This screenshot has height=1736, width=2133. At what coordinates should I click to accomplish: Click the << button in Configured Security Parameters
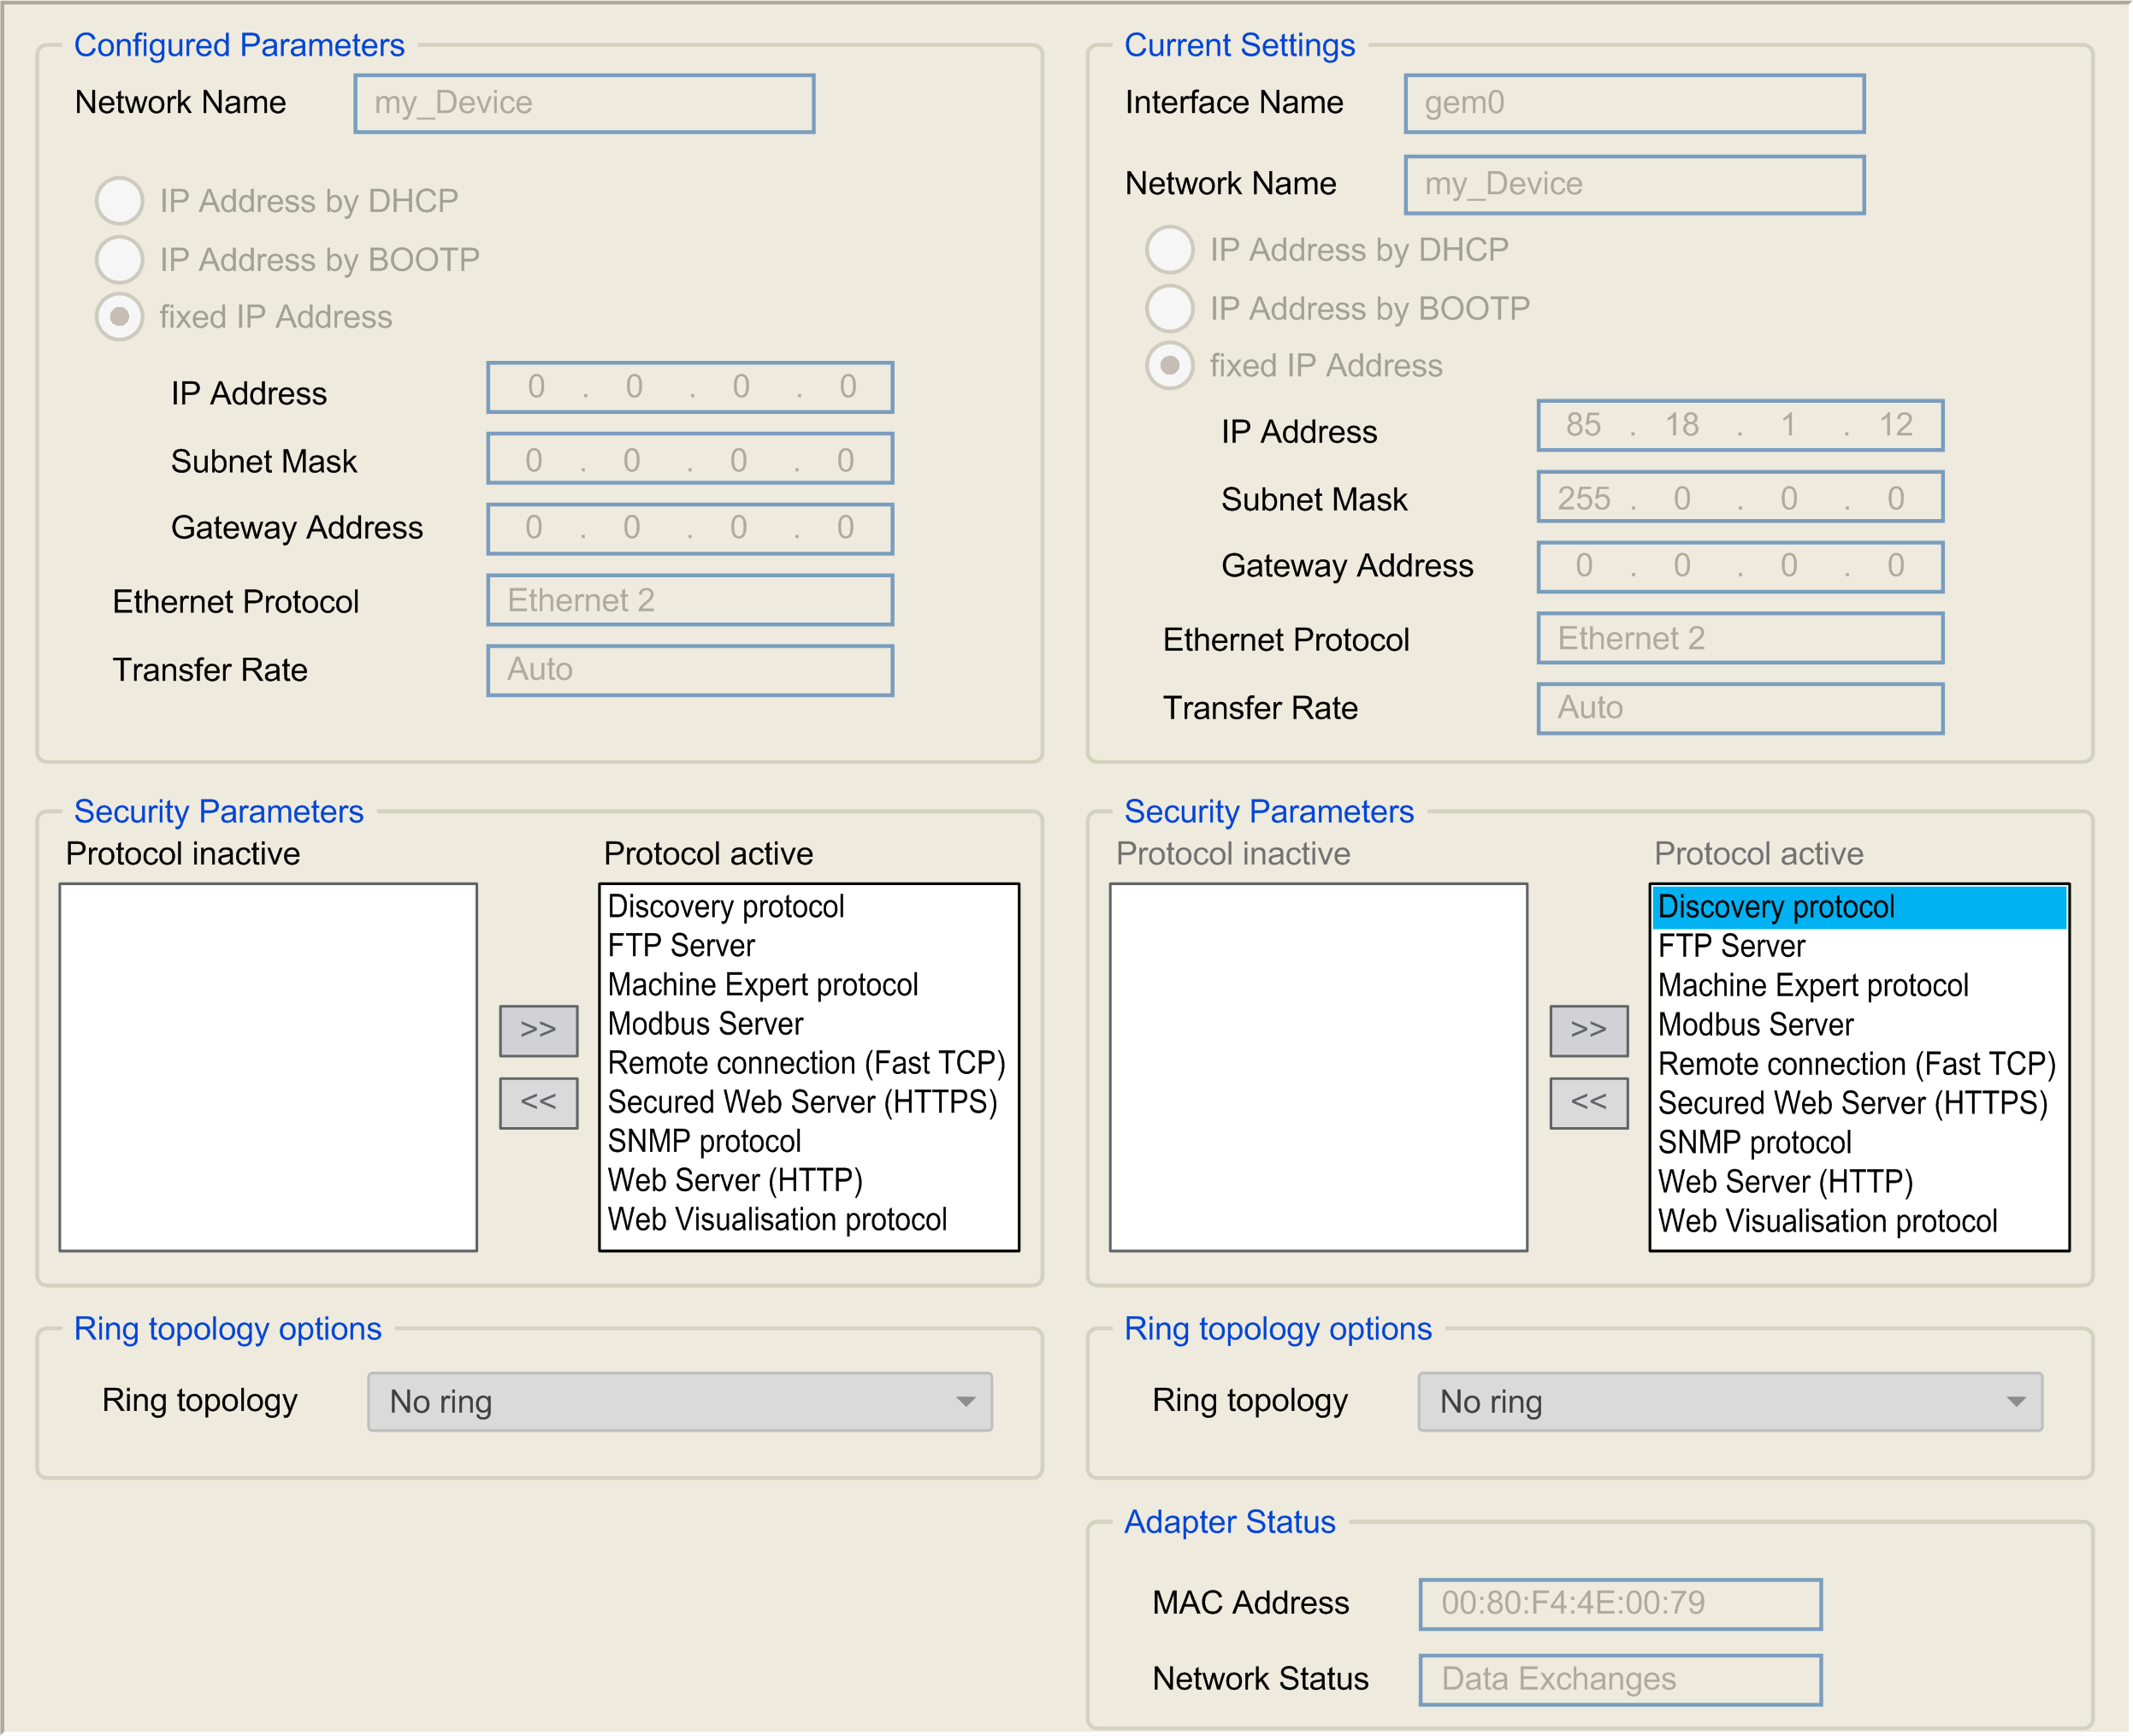pos(538,1102)
